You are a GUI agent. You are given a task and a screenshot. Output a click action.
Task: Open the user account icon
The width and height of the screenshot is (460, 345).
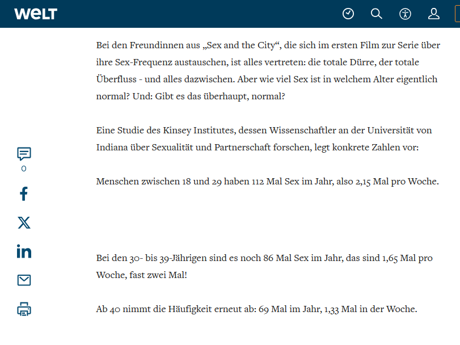[434, 14]
